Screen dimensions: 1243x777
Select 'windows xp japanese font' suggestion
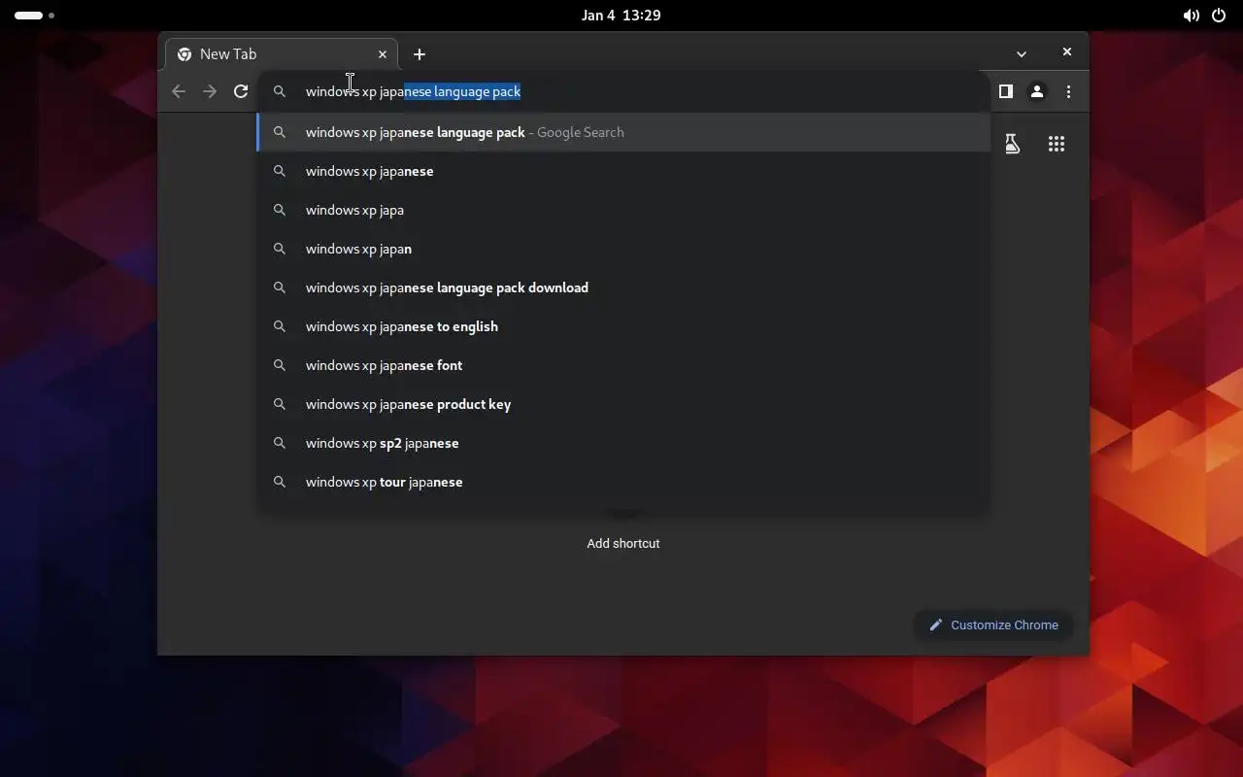click(x=623, y=365)
